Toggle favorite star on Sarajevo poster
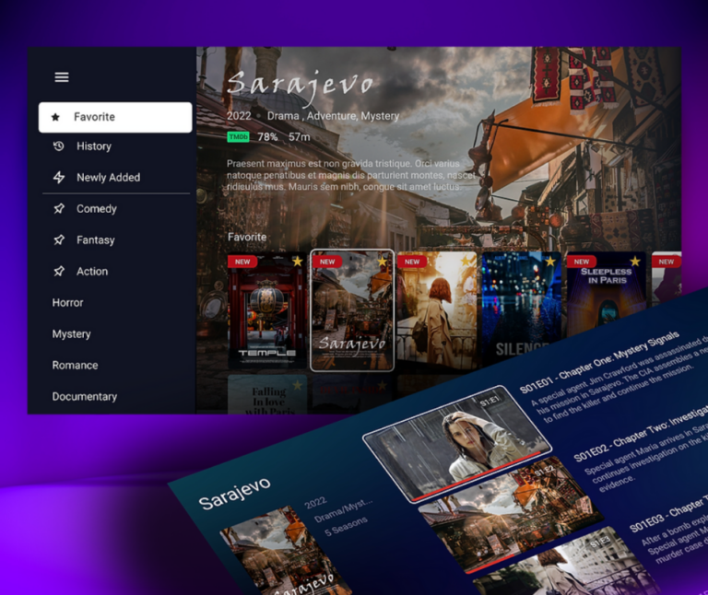 pyautogui.click(x=383, y=262)
